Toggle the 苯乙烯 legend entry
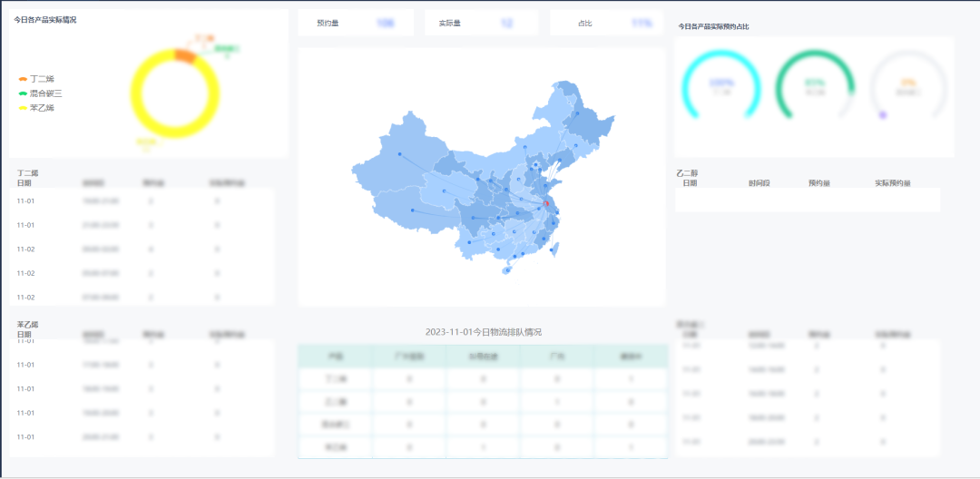Screen dimensions: 980x479 click(36, 108)
